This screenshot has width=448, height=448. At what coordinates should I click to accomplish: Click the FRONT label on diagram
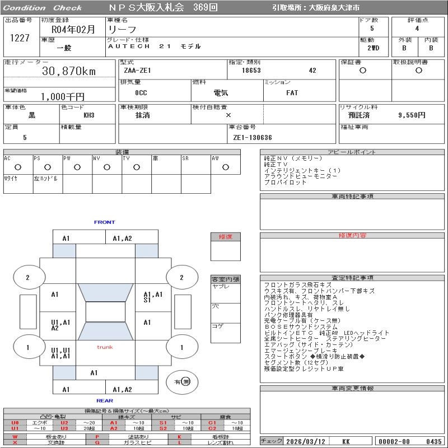(104, 222)
